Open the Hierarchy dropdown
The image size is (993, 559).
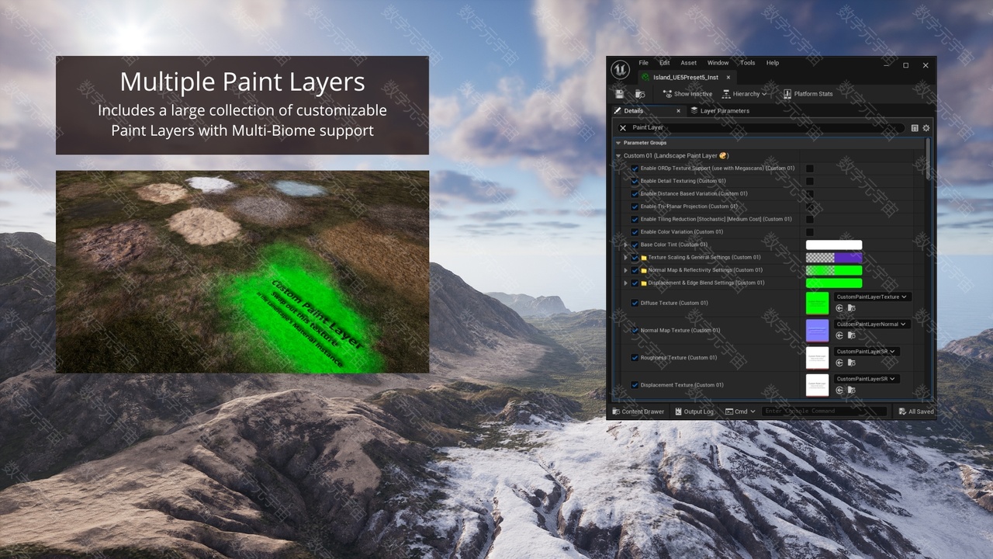click(744, 94)
